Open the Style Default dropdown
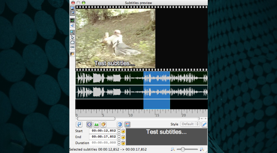The width and height of the screenshot is (277, 153). 190,124
